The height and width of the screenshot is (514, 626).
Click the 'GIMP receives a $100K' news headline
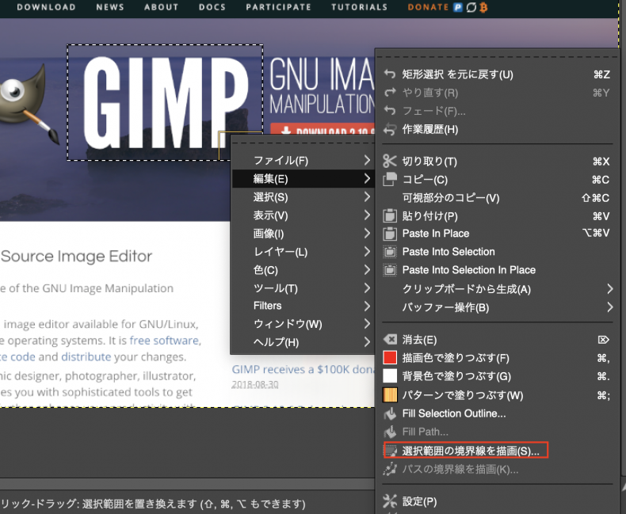click(303, 370)
